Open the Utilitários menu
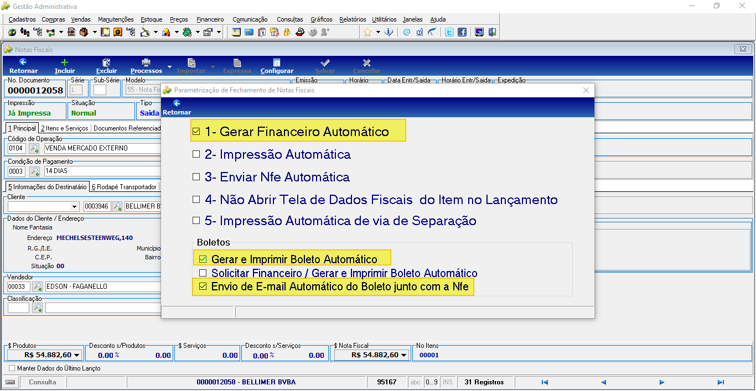This screenshot has height=391, width=756. point(384,19)
